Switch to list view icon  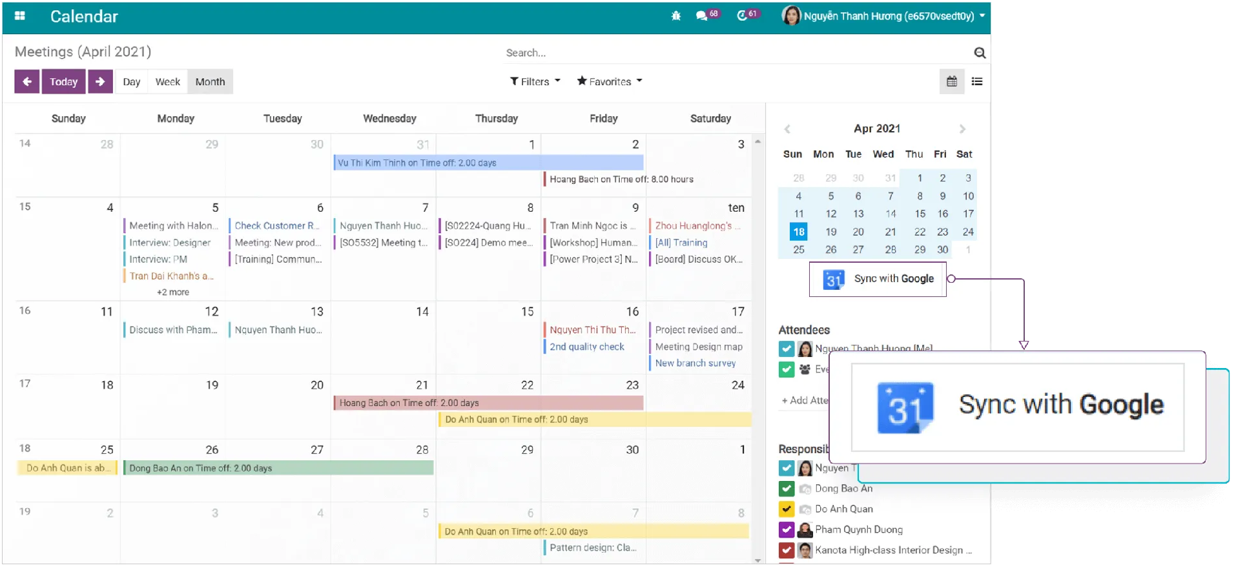(976, 81)
